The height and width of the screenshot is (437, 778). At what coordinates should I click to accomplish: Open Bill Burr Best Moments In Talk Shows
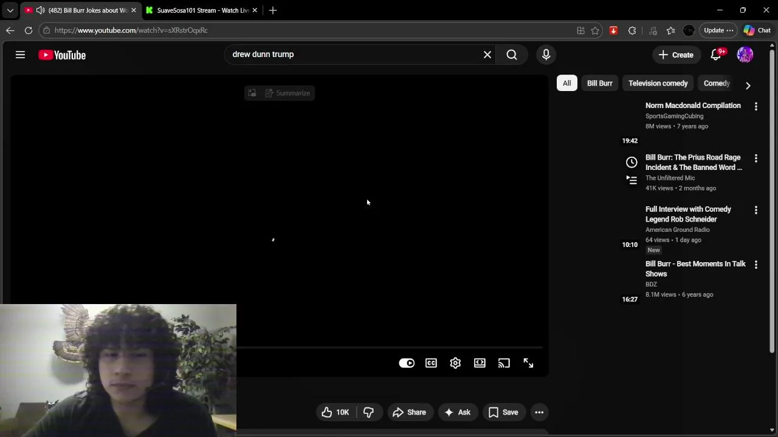pos(695,269)
